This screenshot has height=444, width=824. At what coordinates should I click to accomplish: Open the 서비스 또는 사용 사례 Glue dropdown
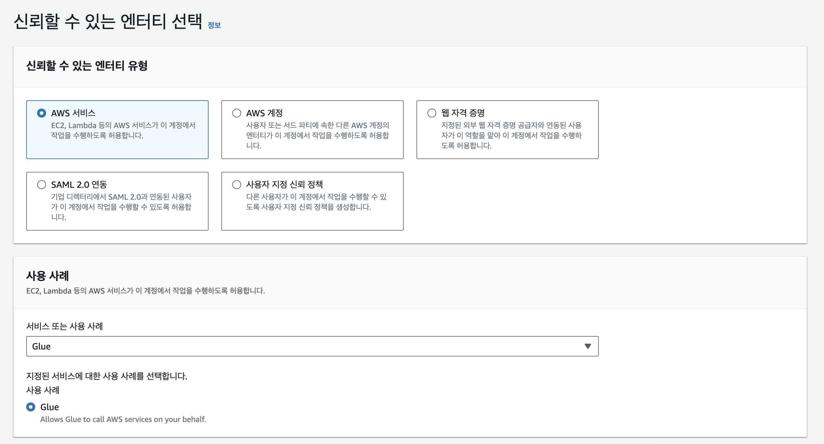click(x=307, y=346)
